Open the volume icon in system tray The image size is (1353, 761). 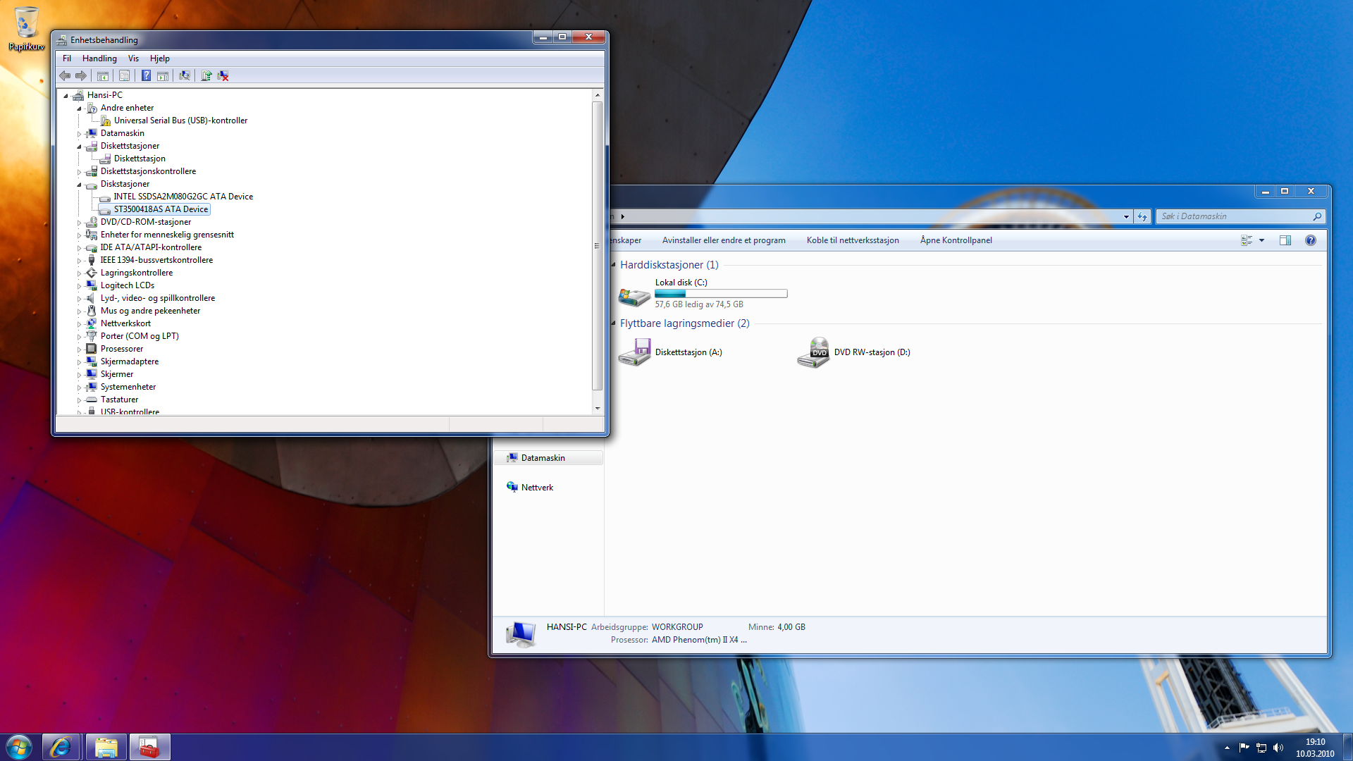click(x=1278, y=748)
